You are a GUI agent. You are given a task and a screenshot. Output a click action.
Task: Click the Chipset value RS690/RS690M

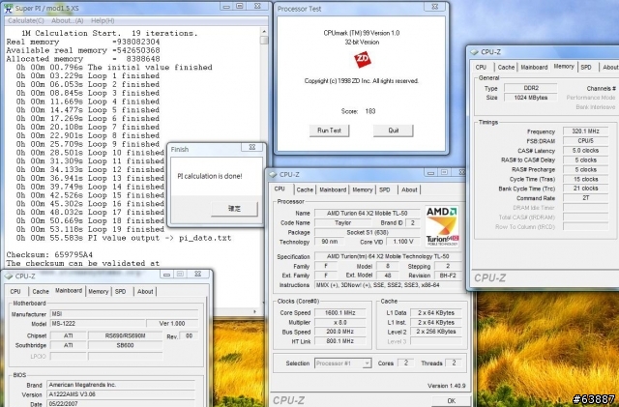tap(125, 335)
